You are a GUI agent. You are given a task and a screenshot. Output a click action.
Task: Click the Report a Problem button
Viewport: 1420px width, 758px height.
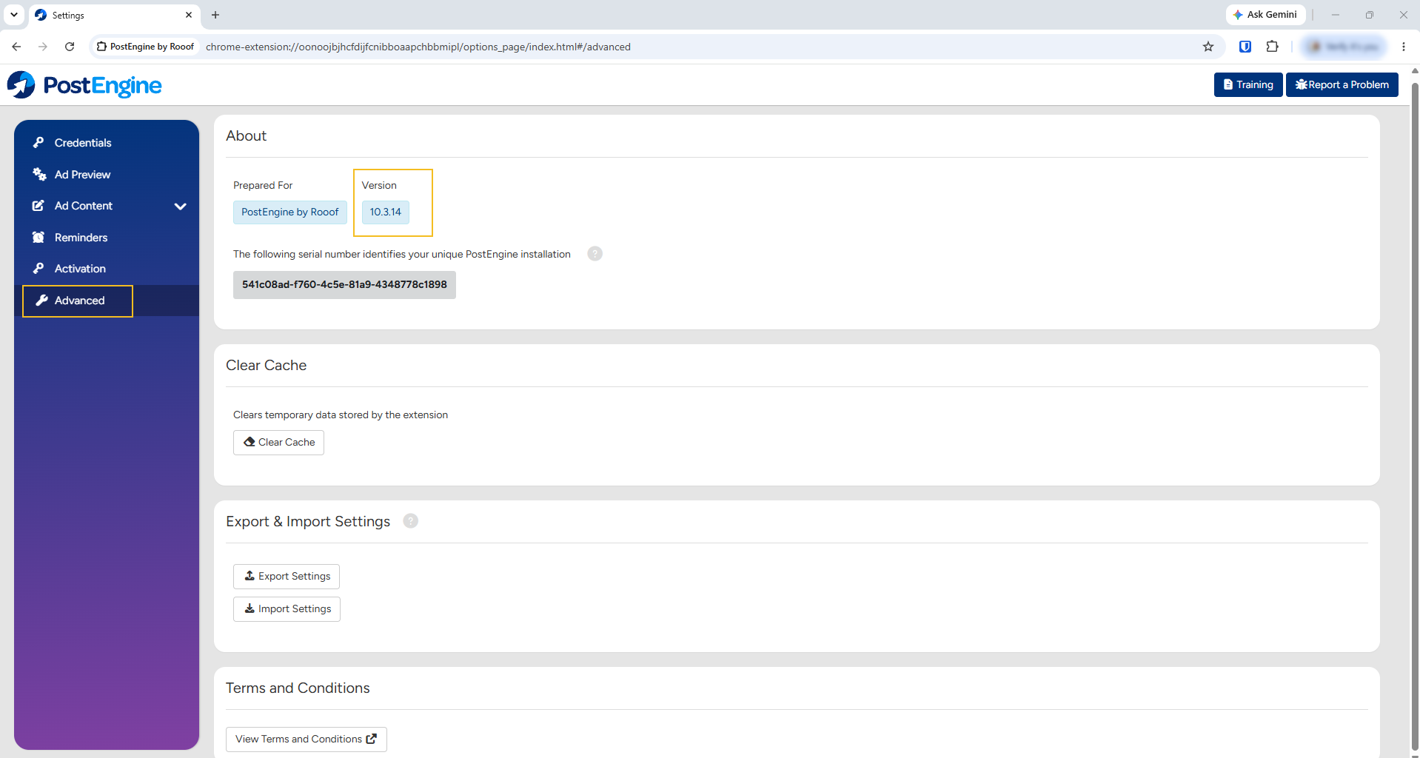1342,84
